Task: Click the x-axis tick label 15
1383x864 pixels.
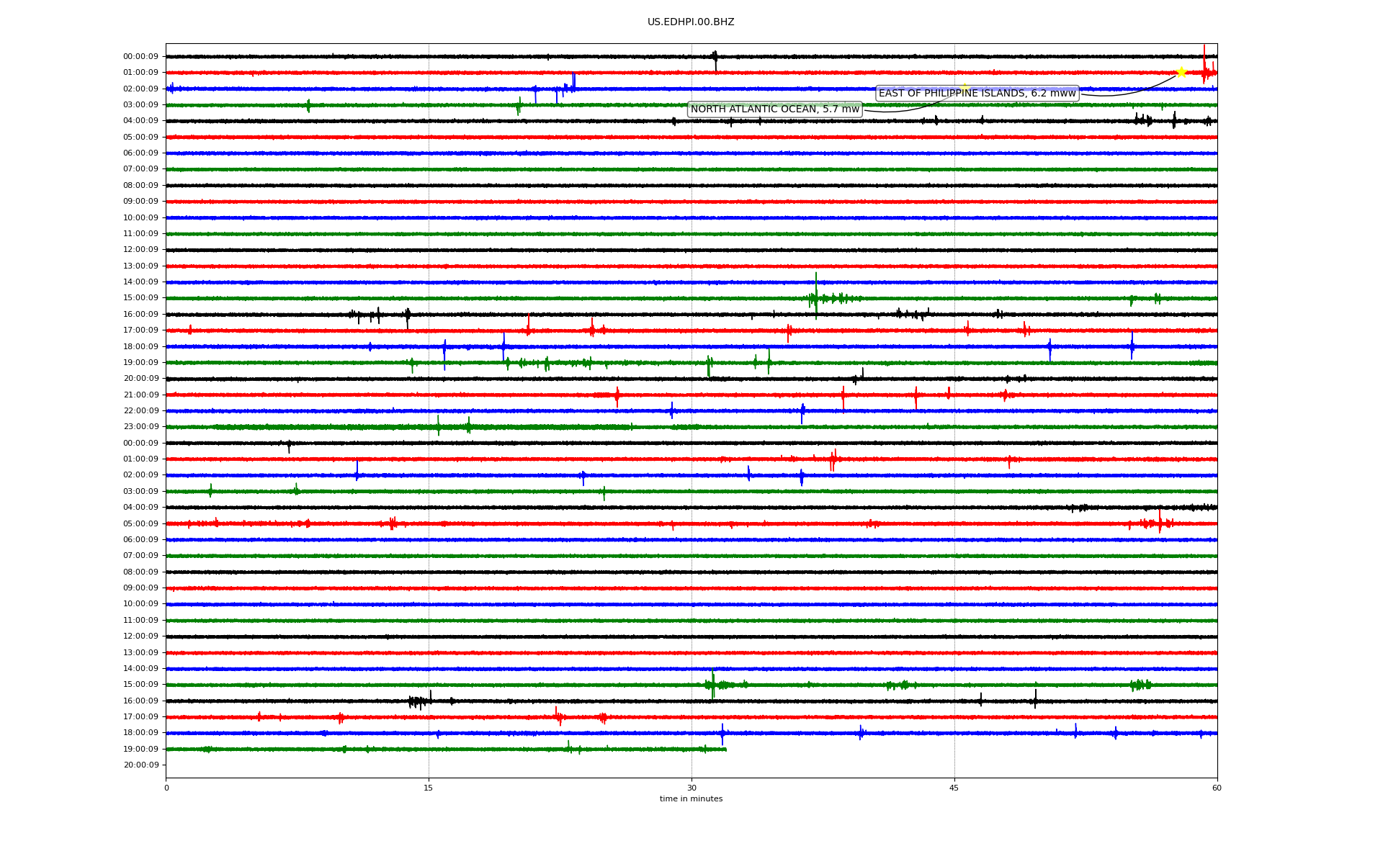Action: (x=429, y=788)
